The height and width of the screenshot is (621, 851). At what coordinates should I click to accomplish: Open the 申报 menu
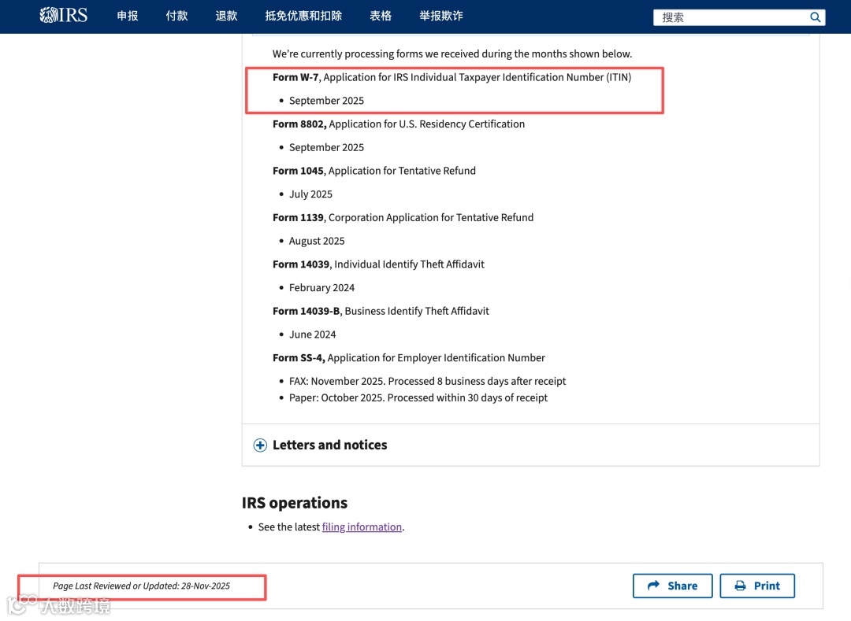[x=128, y=16]
